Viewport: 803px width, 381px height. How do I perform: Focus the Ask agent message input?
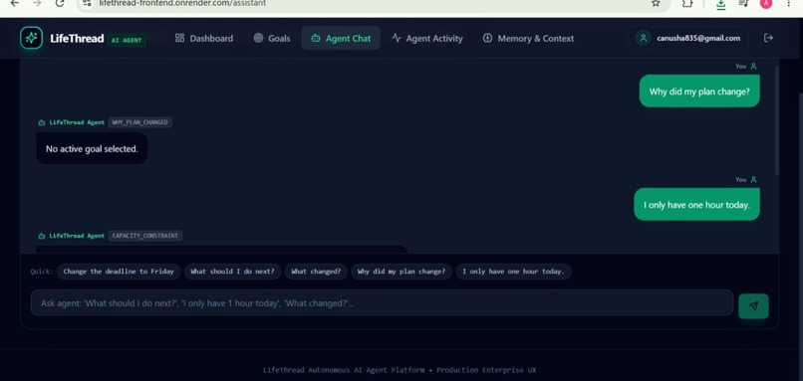coord(382,302)
